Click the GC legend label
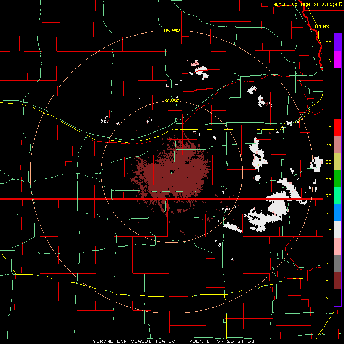 [328, 264]
